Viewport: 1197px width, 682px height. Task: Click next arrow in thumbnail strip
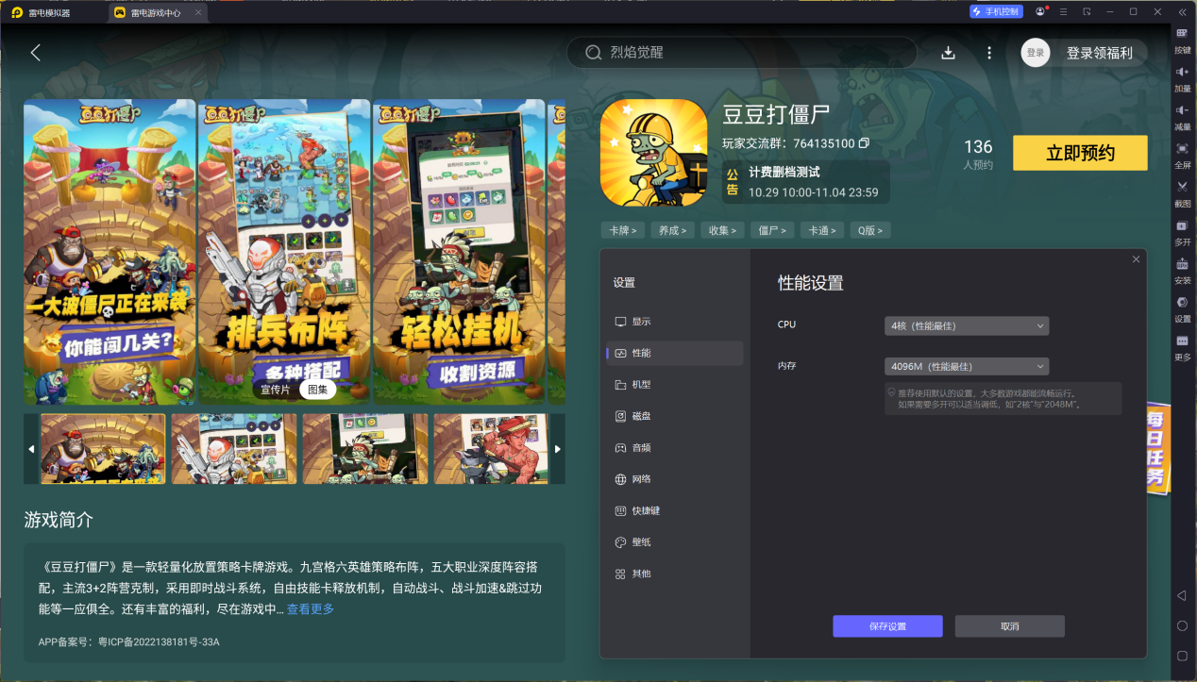(557, 449)
